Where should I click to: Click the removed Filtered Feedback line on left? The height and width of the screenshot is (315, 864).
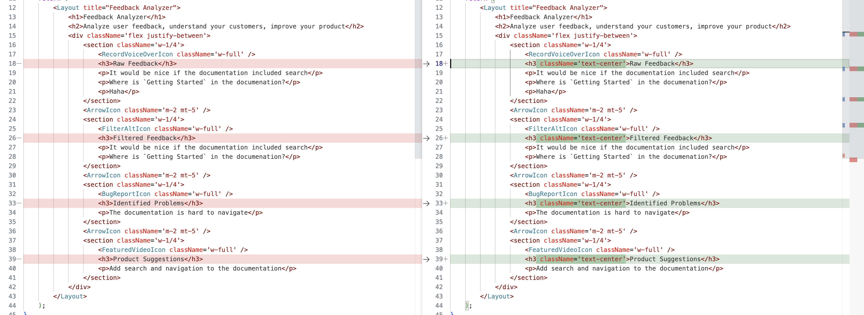coord(147,138)
